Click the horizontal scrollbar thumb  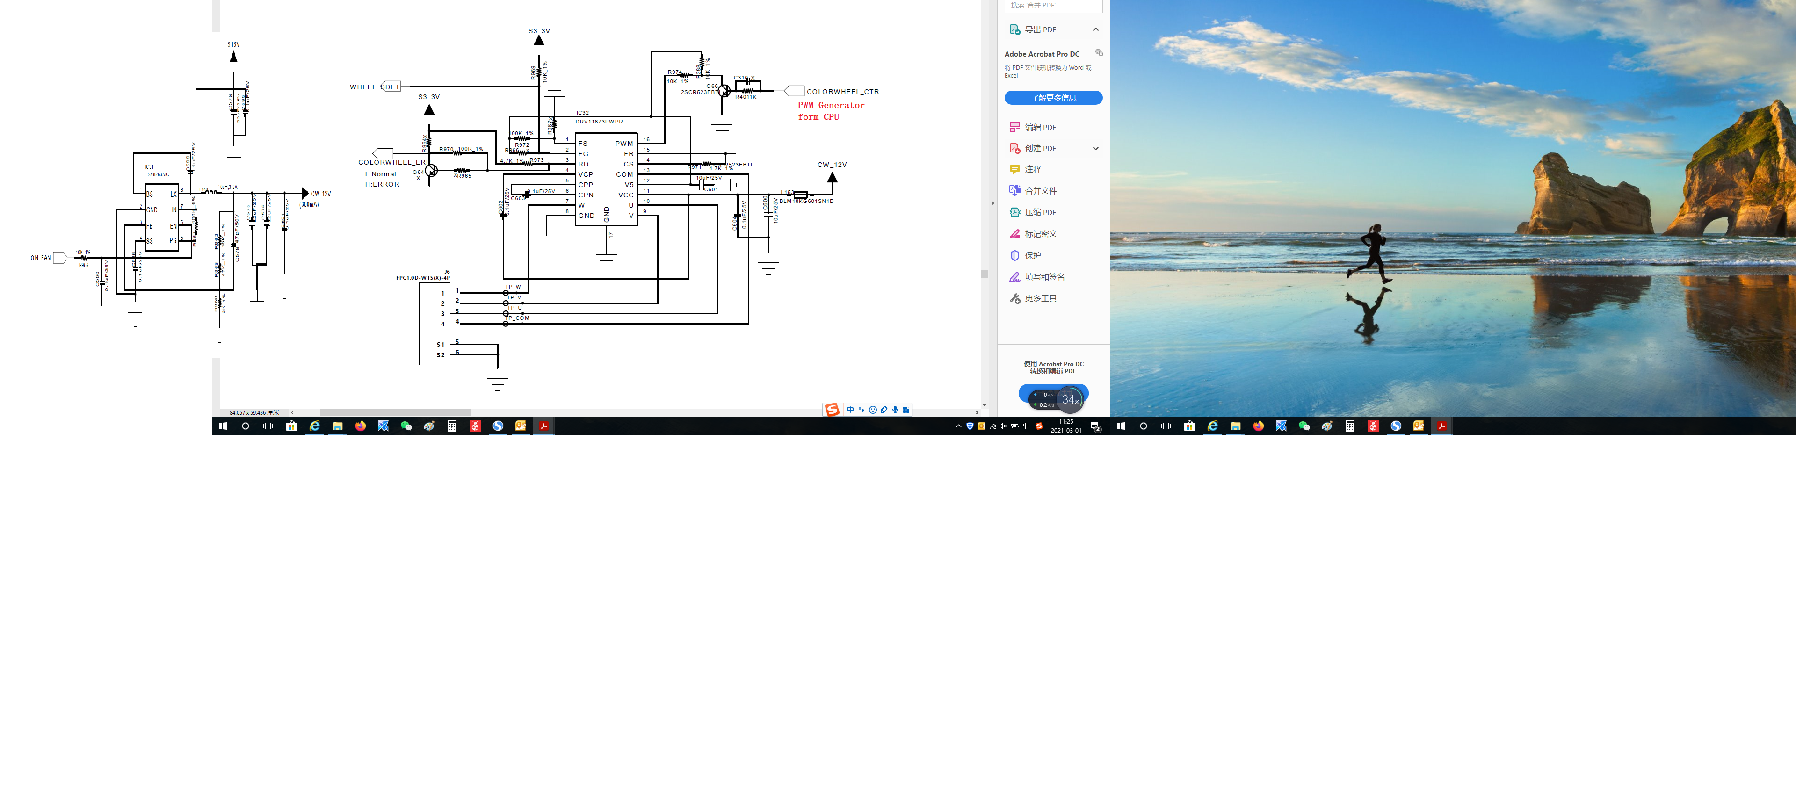(395, 413)
